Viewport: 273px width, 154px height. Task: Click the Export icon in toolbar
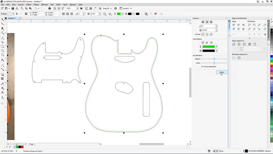click(59, 8)
